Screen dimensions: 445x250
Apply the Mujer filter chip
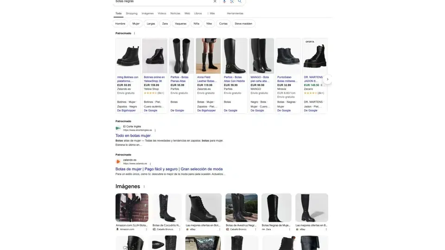pos(136,24)
